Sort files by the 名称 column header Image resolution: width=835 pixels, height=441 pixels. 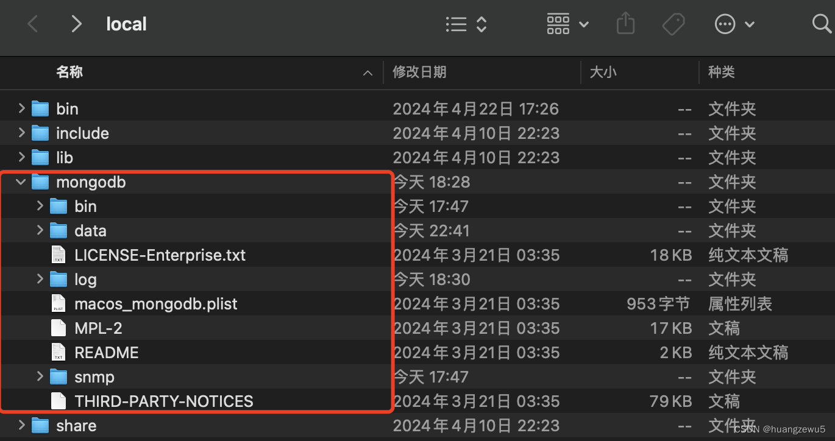tap(69, 72)
